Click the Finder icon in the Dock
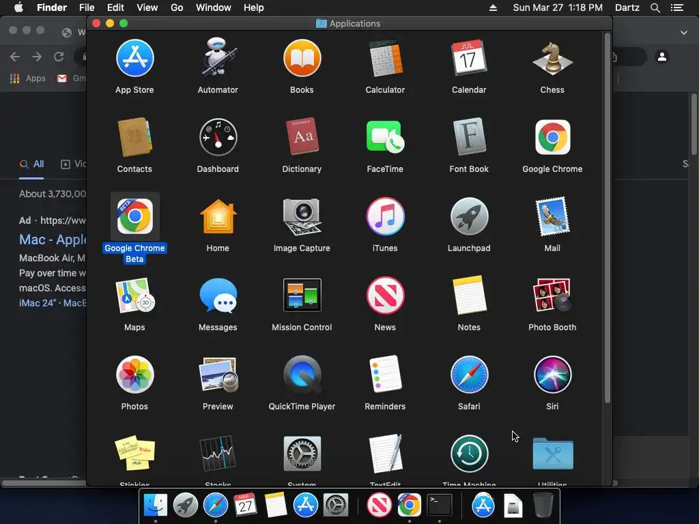 [155, 505]
